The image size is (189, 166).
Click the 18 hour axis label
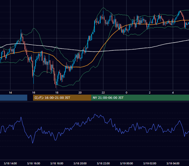click(x=57, y=93)
